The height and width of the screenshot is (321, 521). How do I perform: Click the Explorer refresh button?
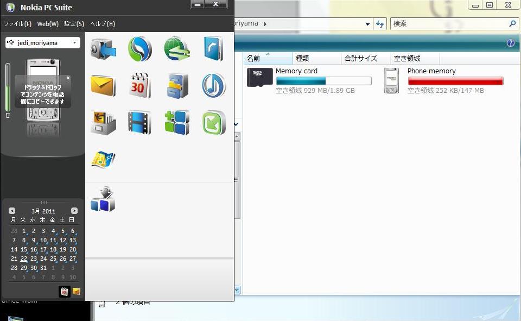pyautogui.click(x=380, y=24)
